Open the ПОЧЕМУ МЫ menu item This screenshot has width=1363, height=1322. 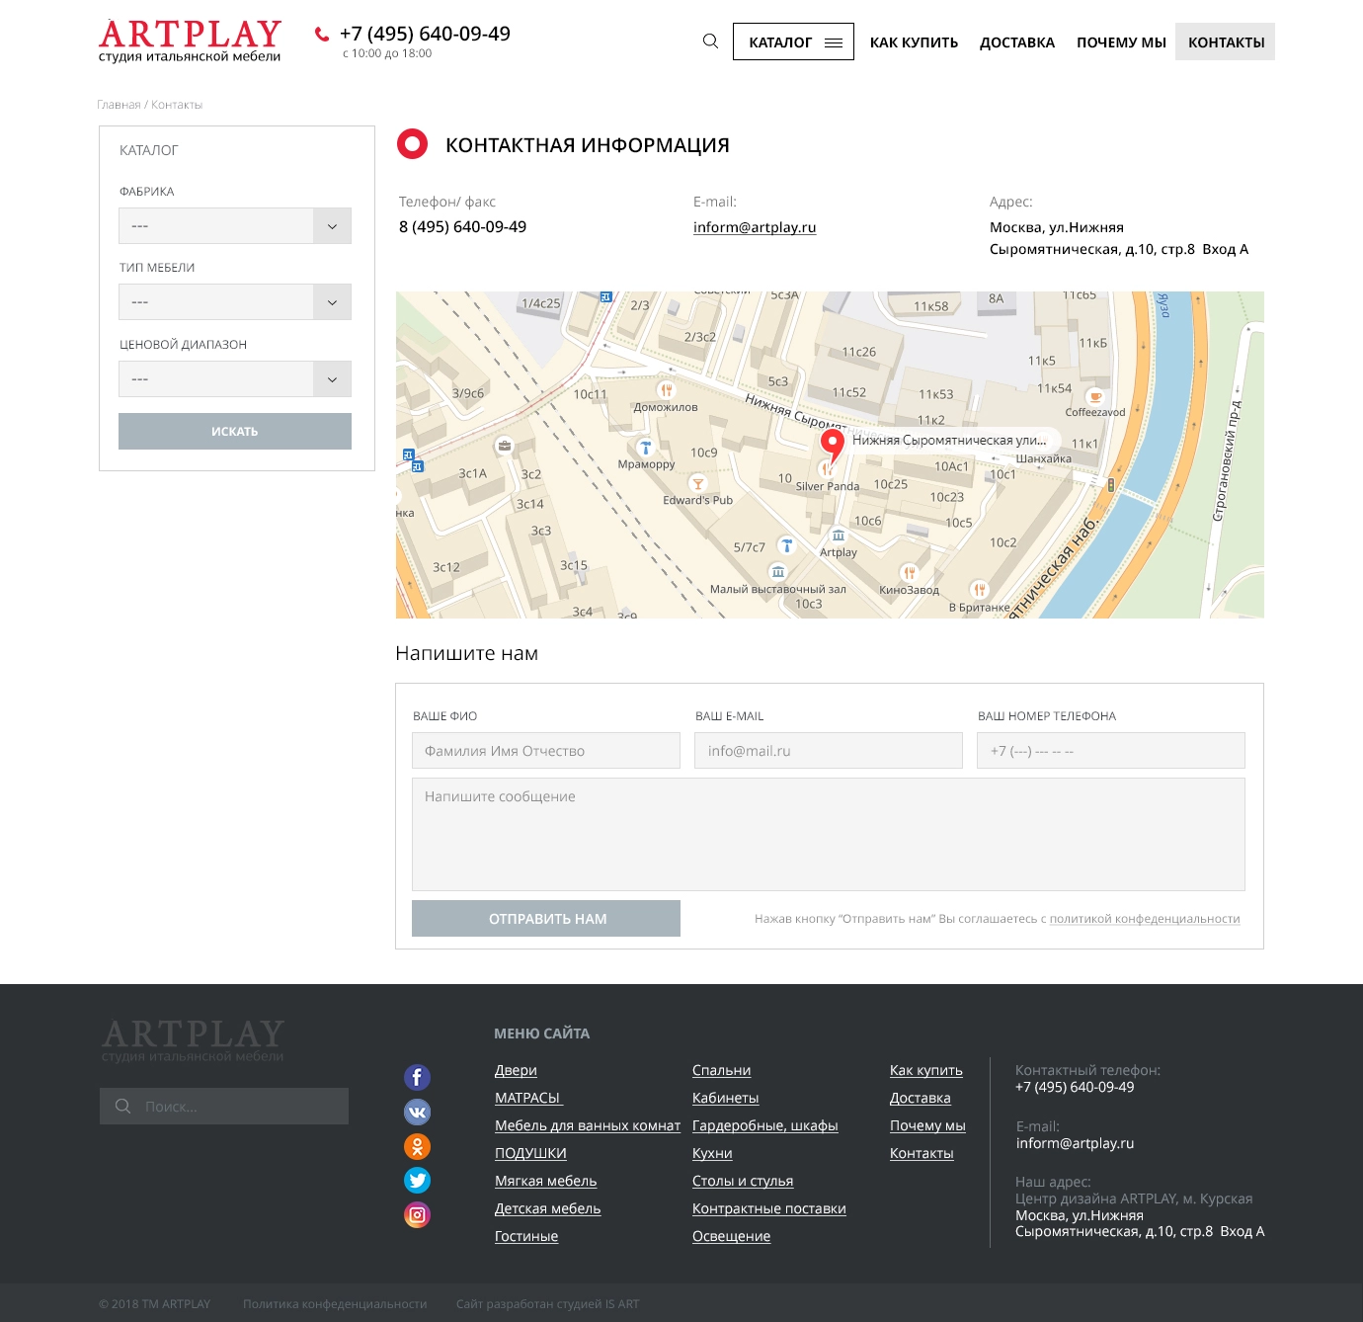tap(1121, 42)
